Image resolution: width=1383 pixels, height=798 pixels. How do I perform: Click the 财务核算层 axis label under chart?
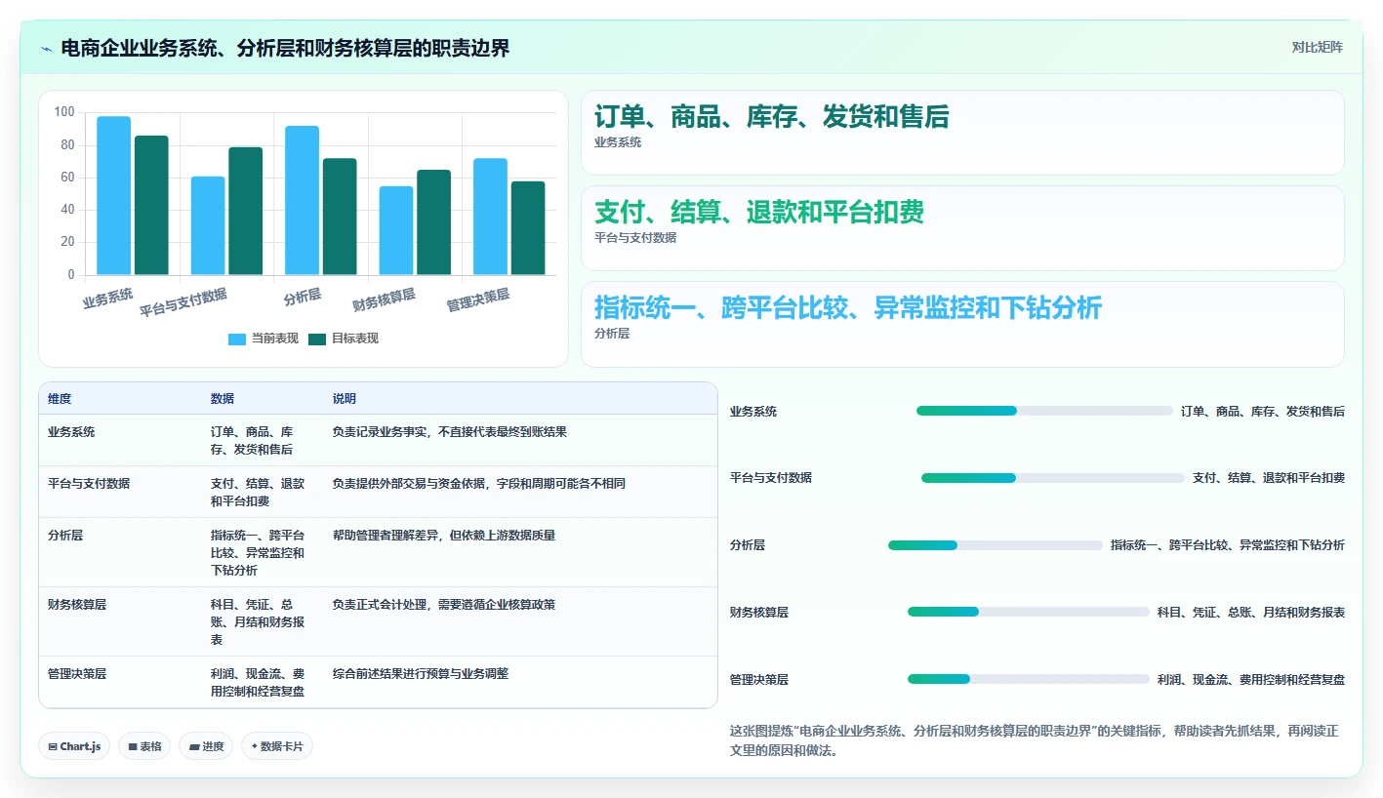tap(385, 299)
